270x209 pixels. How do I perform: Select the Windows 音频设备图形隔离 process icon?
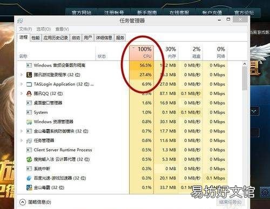(29, 65)
